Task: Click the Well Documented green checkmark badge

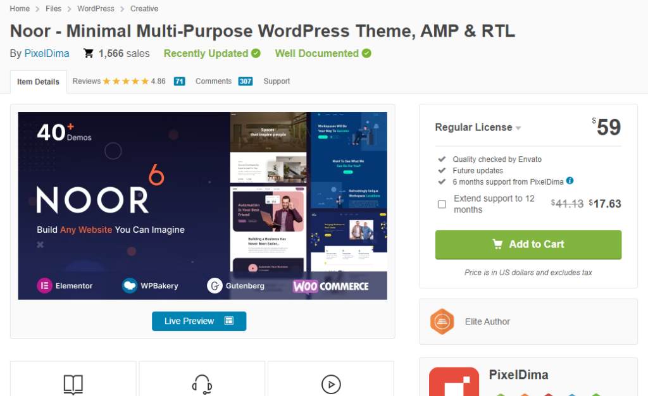Action: click(366, 53)
